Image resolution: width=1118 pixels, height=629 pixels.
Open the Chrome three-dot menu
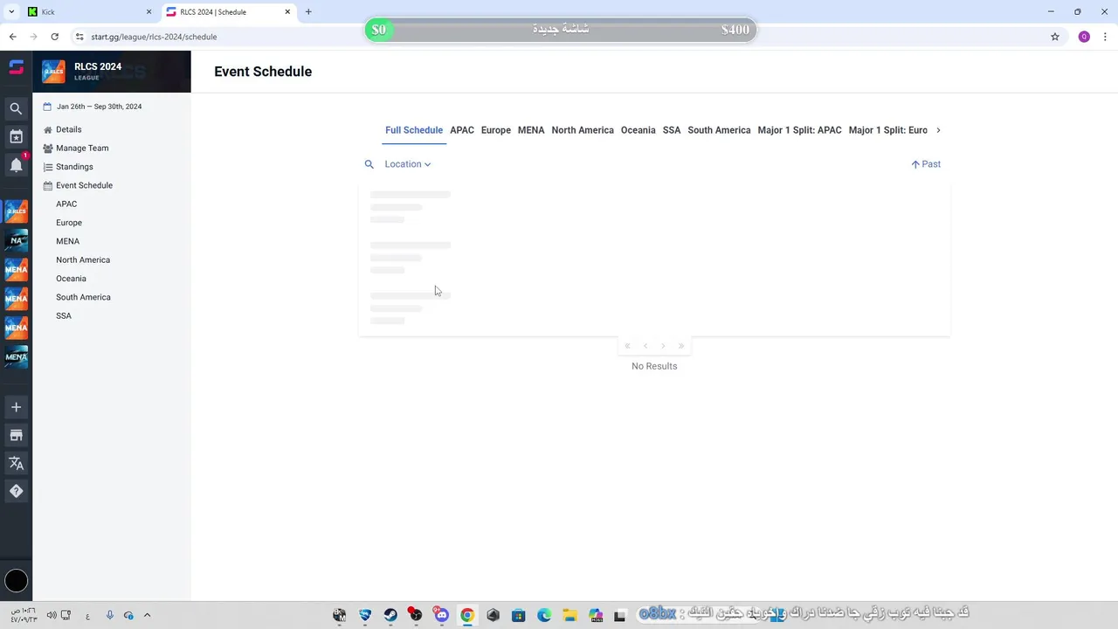click(x=1106, y=37)
